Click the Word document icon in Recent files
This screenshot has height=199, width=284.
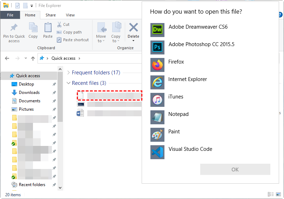click(x=80, y=113)
